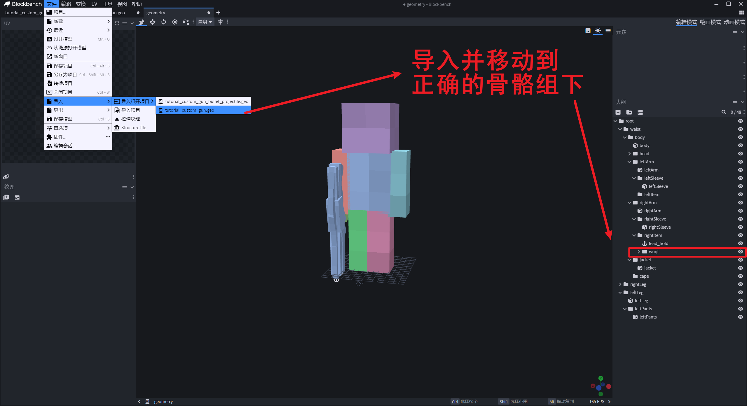This screenshot has height=406, width=747.
Task: Add a new cube in outliner
Action: pos(618,112)
